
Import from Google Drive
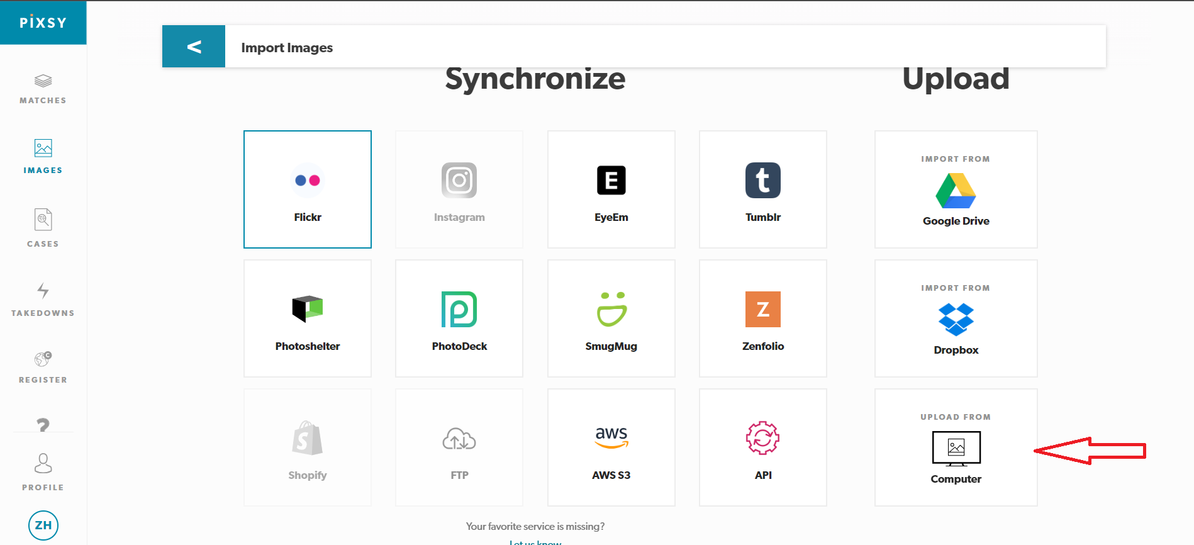956,189
